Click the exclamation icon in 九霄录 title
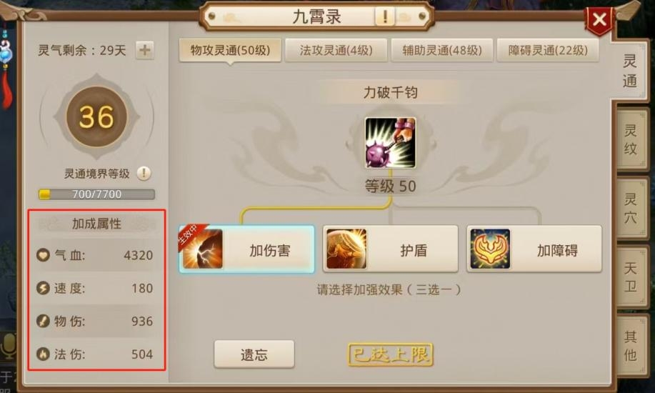The image size is (655, 393). tap(384, 16)
